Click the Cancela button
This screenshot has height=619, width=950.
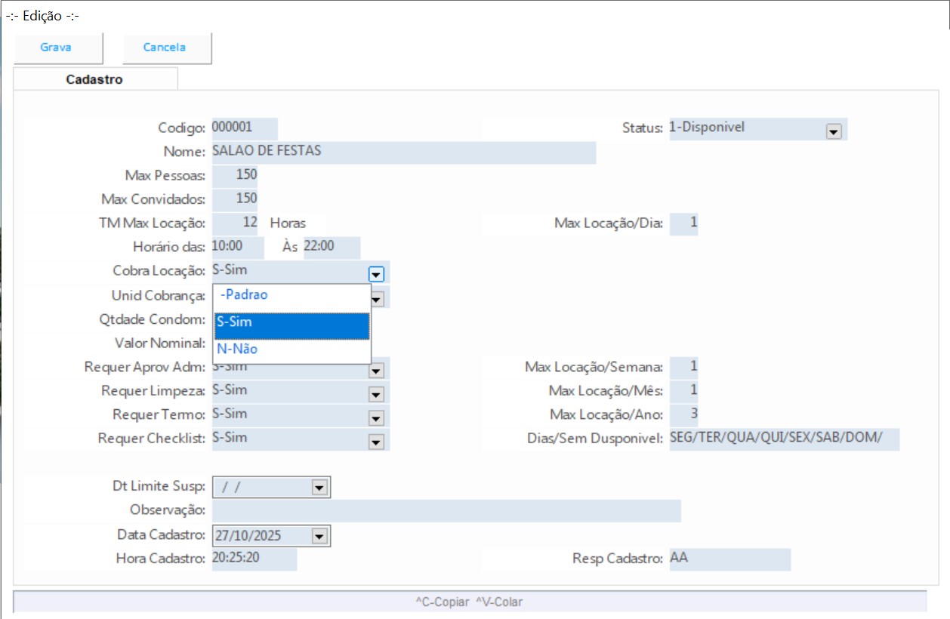(165, 48)
